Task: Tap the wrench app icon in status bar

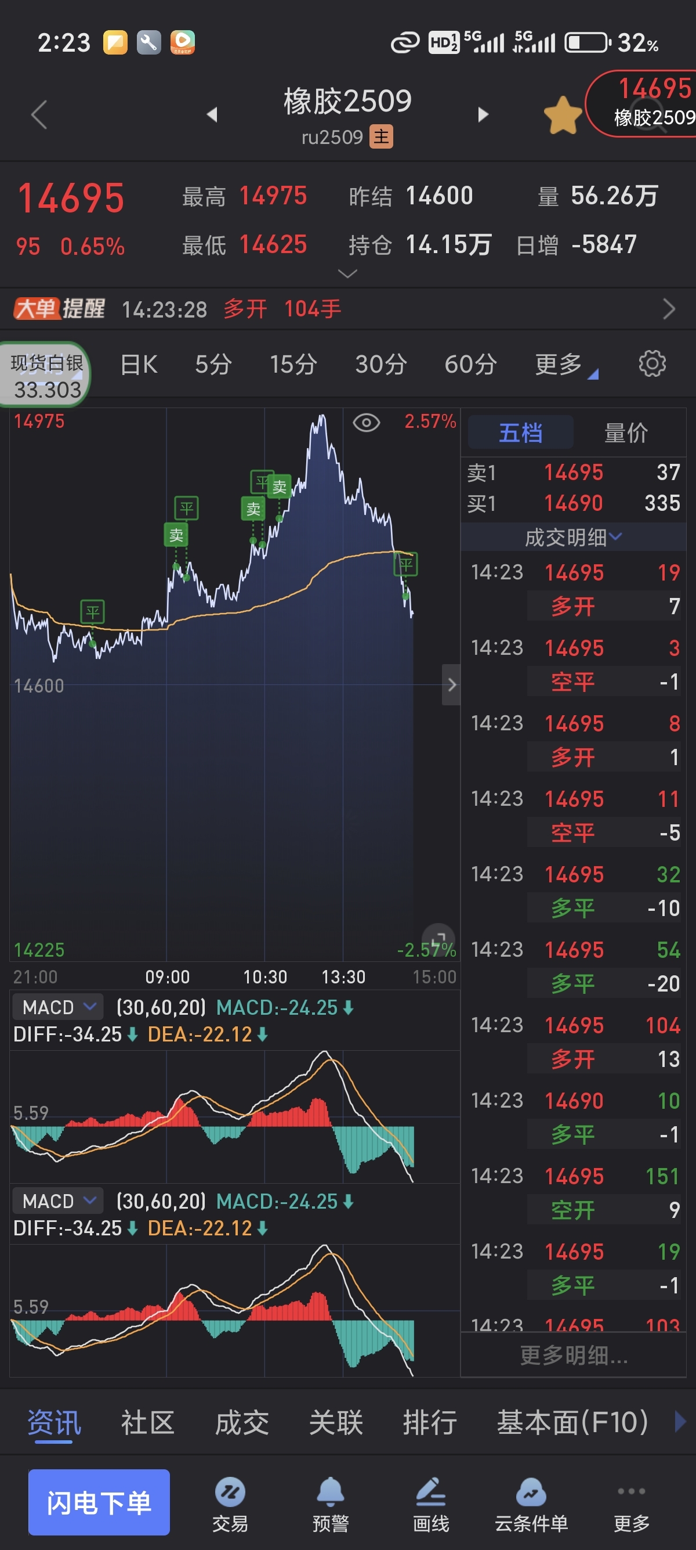Action: pos(148,42)
